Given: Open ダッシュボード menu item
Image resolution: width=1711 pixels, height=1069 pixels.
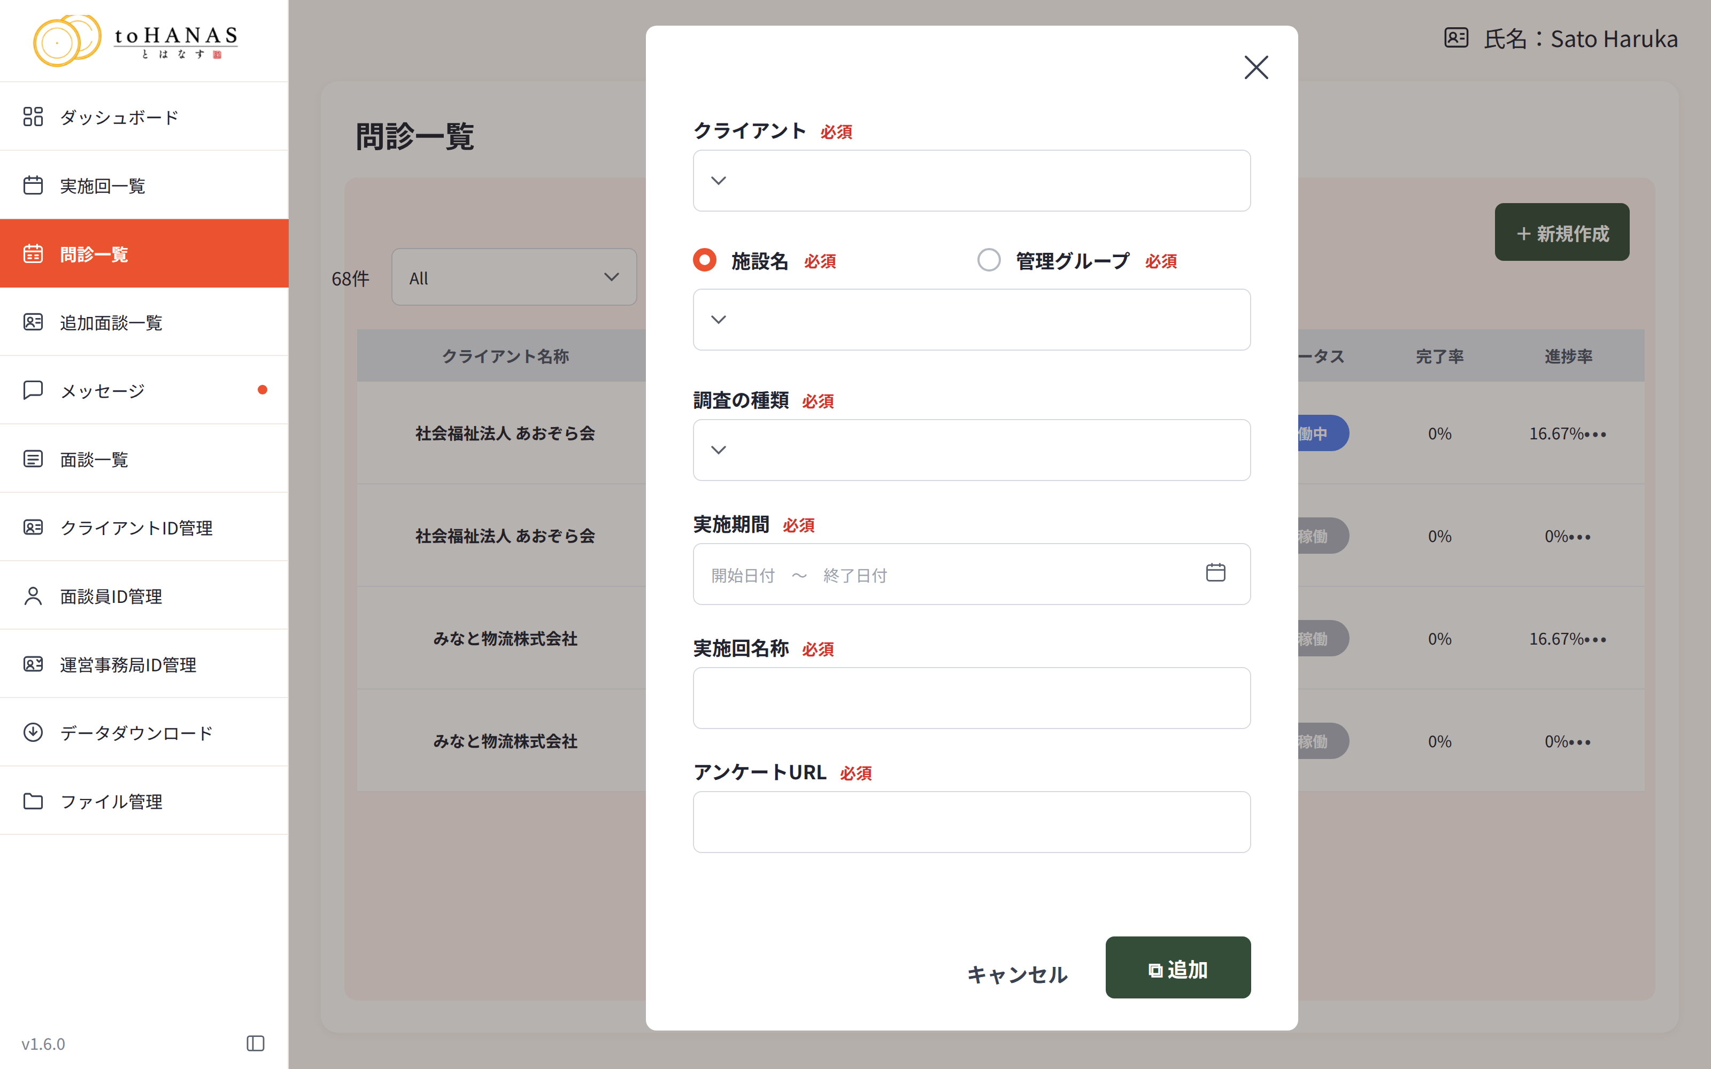Looking at the screenshot, I should (x=144, y=117).
